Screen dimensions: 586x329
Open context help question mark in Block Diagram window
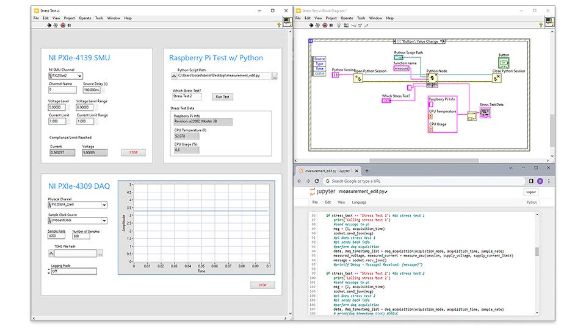coord(541,25)
